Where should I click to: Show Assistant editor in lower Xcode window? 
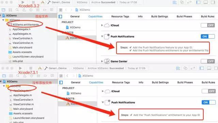tap(185, 68)
